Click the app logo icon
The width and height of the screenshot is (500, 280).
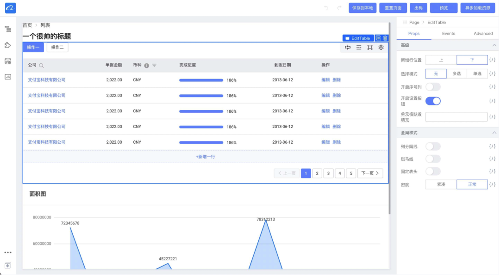(10, 8)
